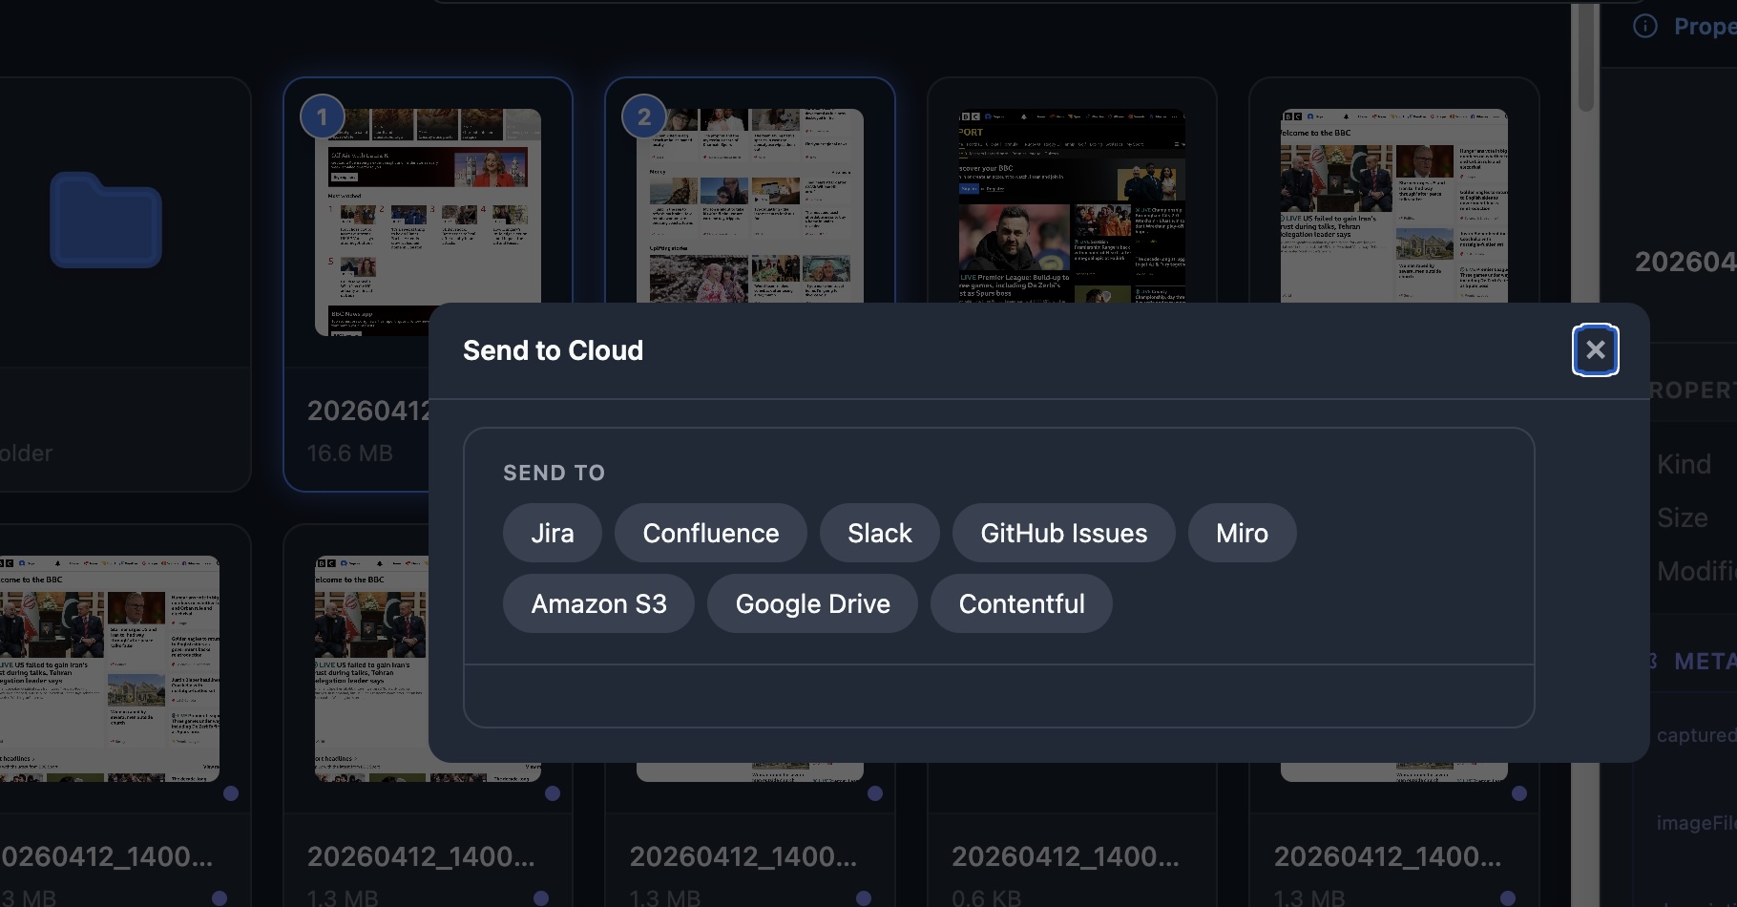This screenshot has height=907, width=1737.
Task: Click the 16.6 MB file size text
Action: (x=349, y=453)
